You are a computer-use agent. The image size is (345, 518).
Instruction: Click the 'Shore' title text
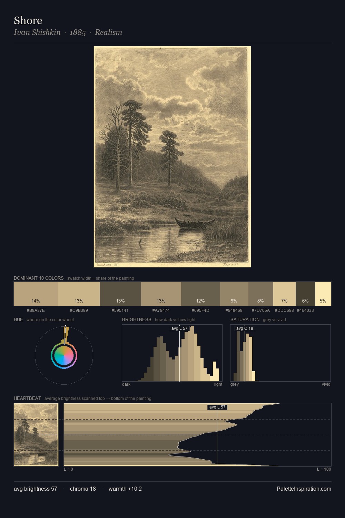pyautogui.click(x=28, y=20)
